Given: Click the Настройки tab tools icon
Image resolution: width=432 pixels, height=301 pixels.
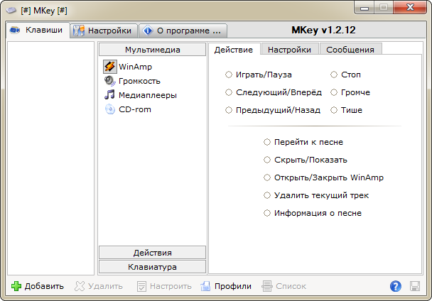Looking at the screenshot, I should coord(79,31).
